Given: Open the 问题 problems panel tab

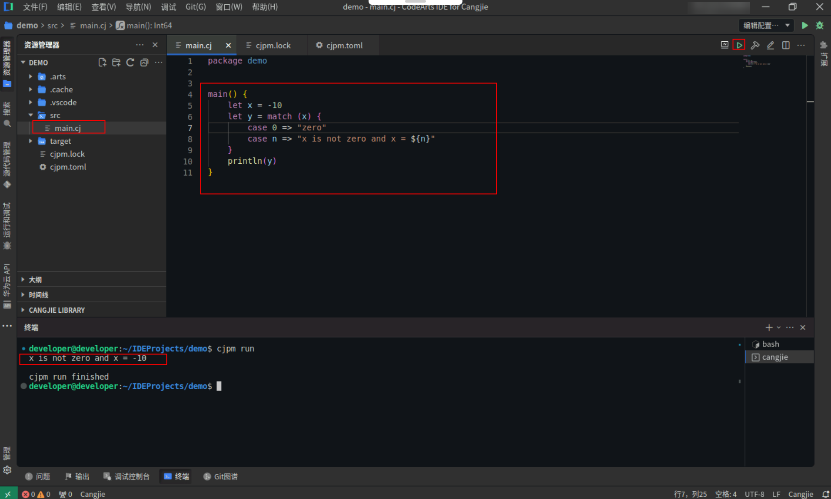Looking at the screenshot, I should [38, 476].
